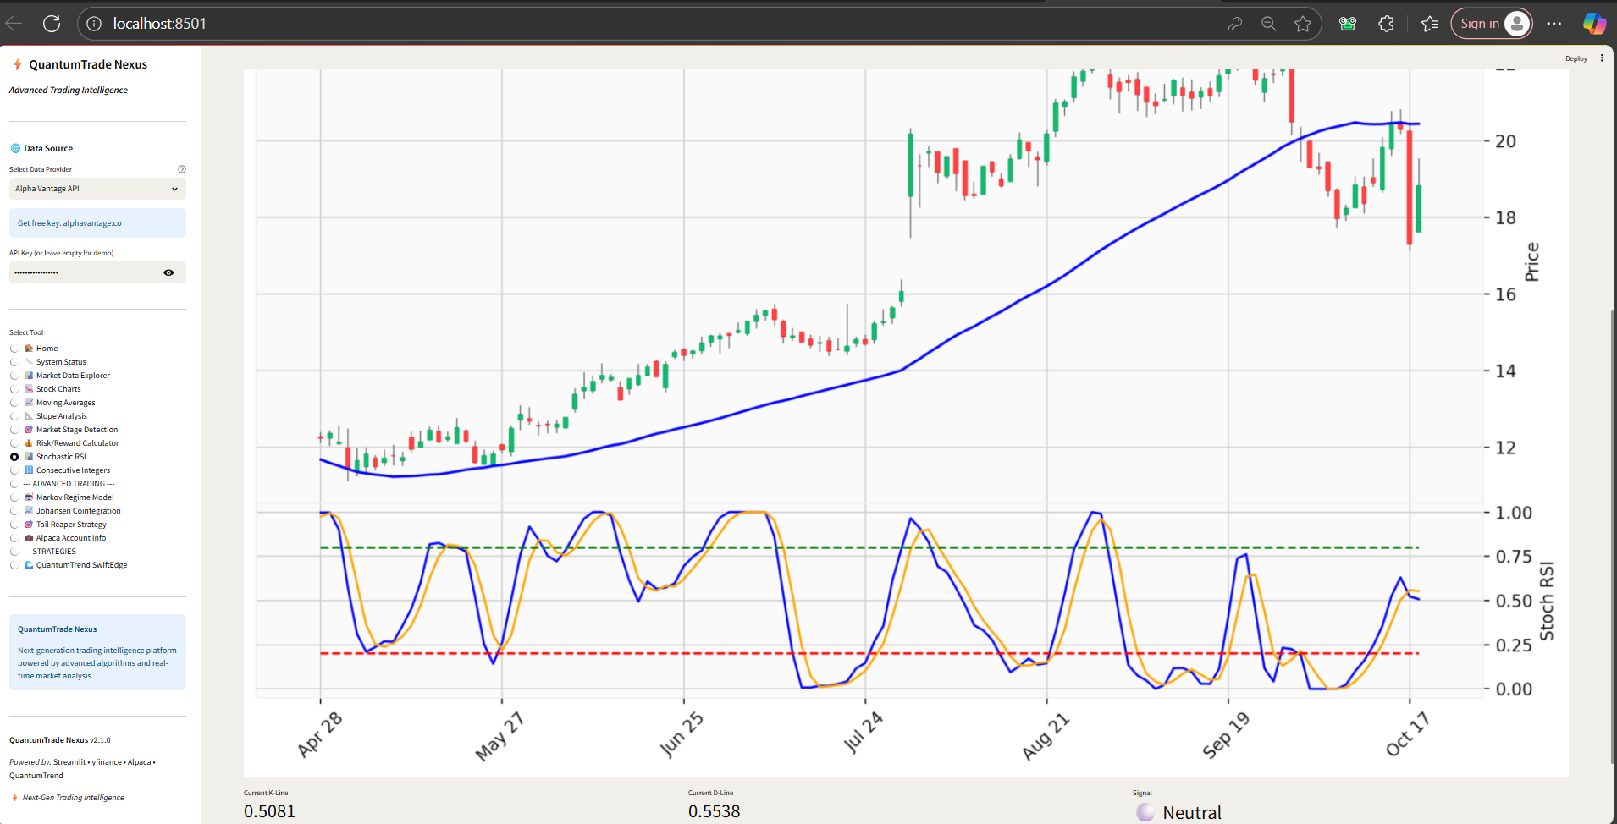The image size is (1617, 824).
Task: Select Markov Regime Model radio option
Action: pyautogui.click(x=14, y=497)
